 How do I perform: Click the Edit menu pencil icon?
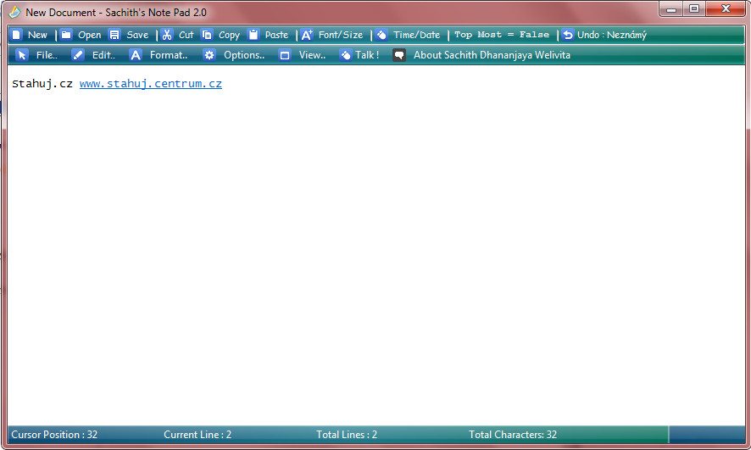(x=78, y=55)
